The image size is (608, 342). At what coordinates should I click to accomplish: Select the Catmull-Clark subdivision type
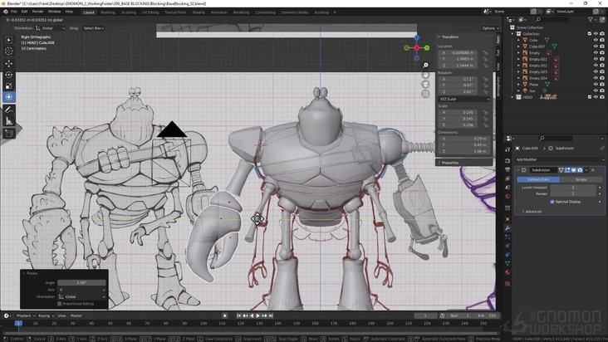tap(538, 179)
